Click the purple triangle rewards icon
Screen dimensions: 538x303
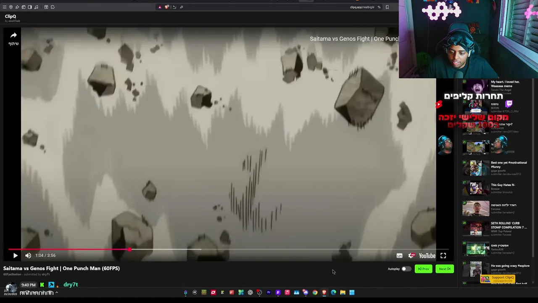(x=160, y=7)
